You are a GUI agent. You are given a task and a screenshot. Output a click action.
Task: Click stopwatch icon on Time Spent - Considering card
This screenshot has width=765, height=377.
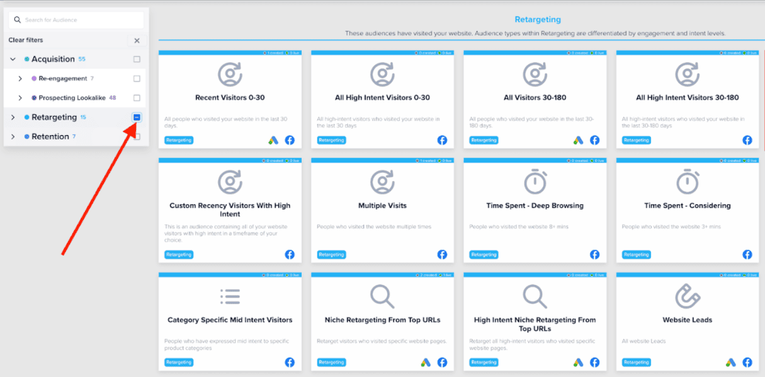click(687, 181)
